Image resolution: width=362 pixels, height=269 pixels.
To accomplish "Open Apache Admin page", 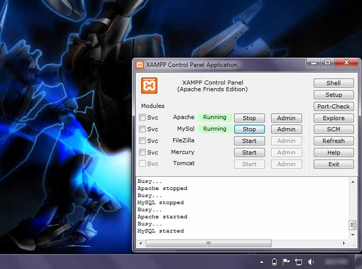I will pyautogui.click(x=286, y=118).
